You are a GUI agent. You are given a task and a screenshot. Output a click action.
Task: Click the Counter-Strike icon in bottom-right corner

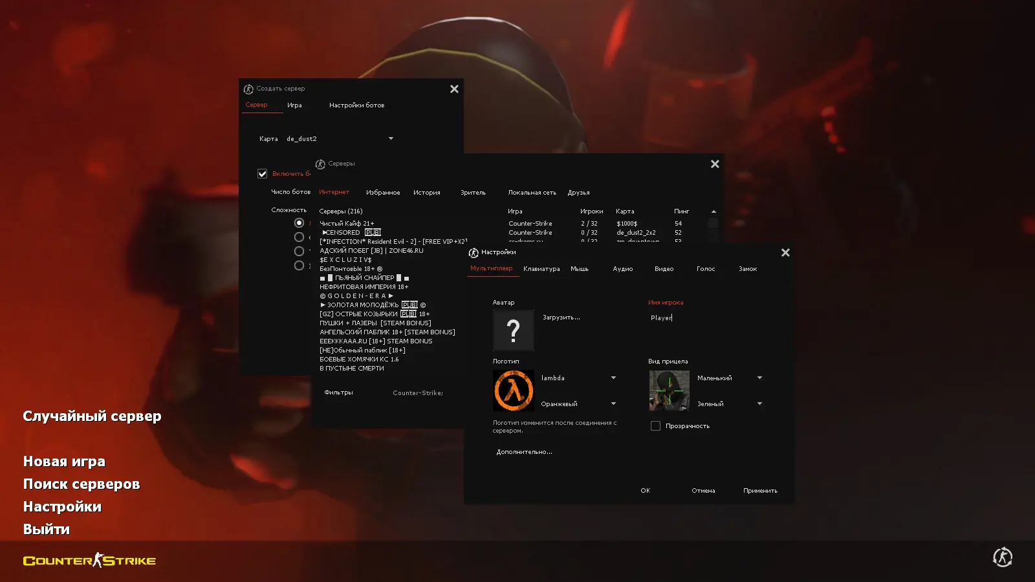(x=1003, y=557)
